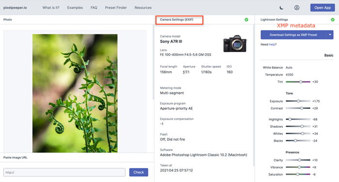This screenshot has width=339, height=182.
Task: Go to the Examples page
Action: (x=75, y=8)
